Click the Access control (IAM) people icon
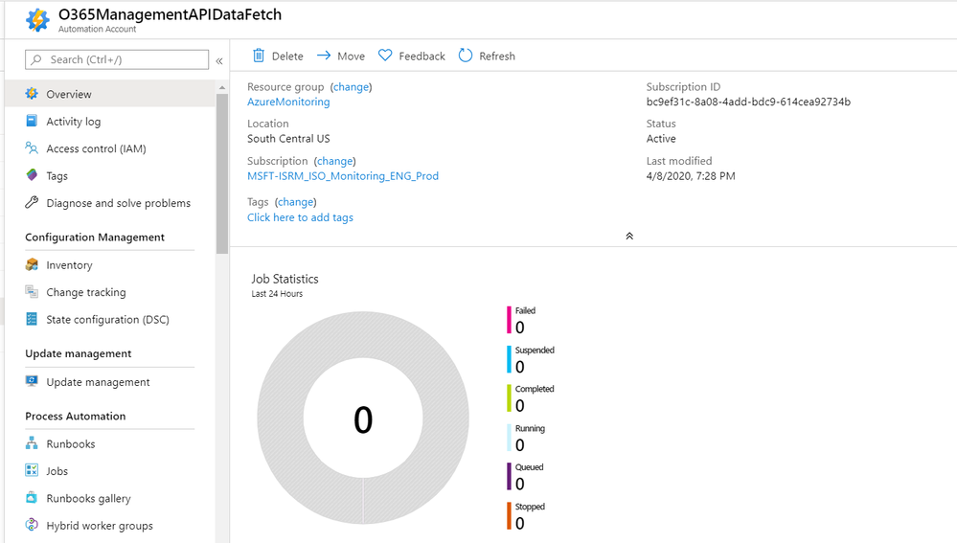 point(32,147)
